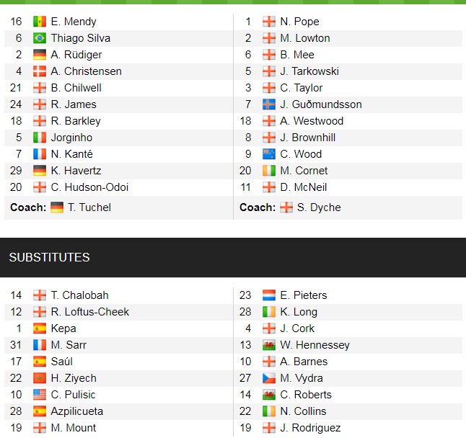Click the Italy flag beside Jorginho

coord(40,138)
